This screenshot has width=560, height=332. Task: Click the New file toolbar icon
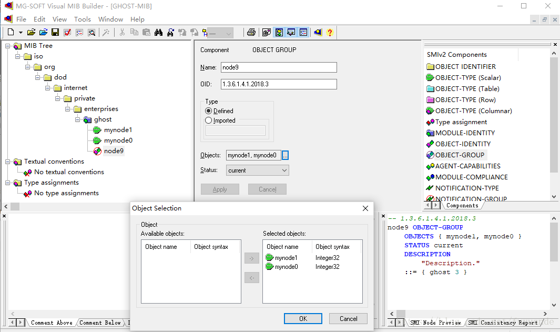click(x=11, y=33)
